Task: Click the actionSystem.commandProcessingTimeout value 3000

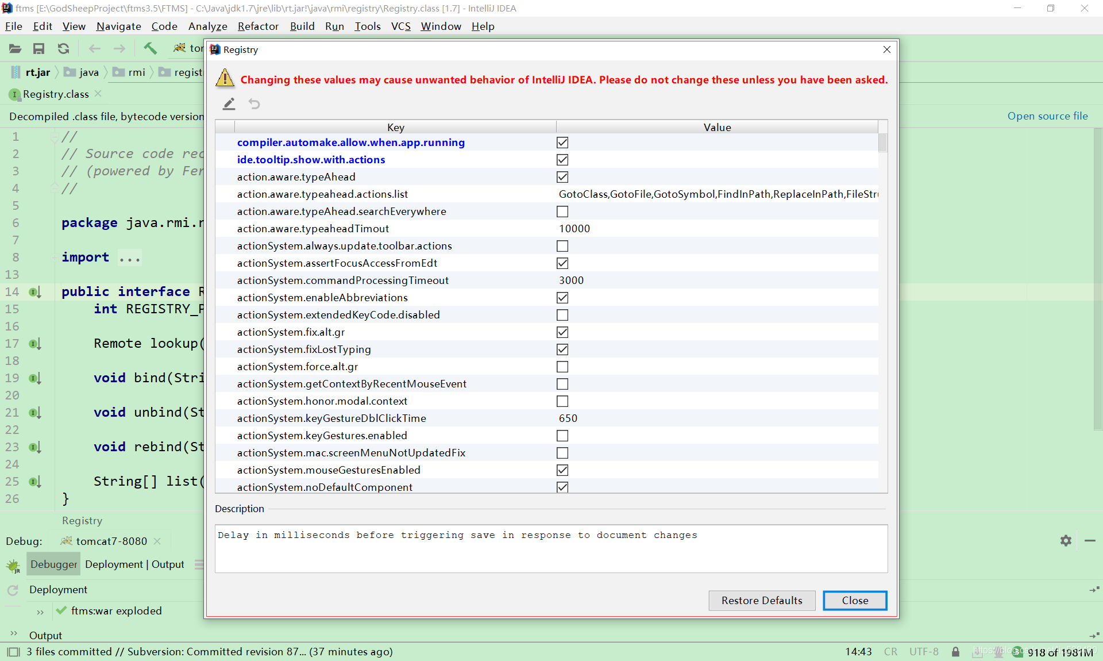Action: pos(571,280)
